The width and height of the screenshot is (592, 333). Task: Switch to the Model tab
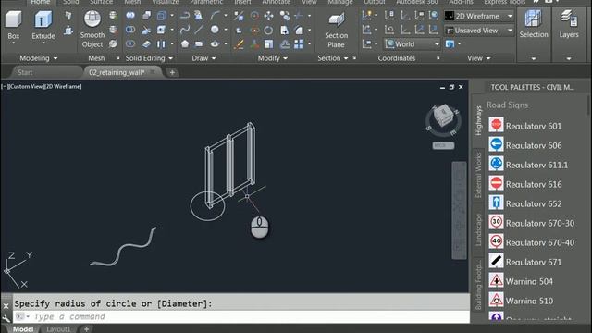click(x=23, y=329)
